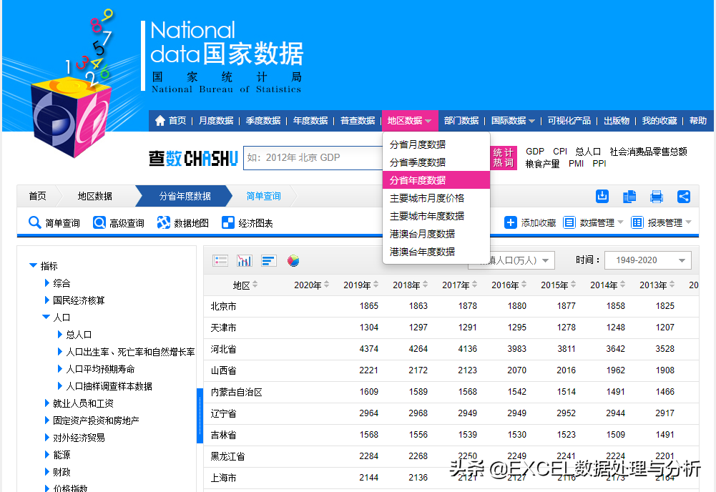Expand 人口平均预期寿命 tree node
This screenshot has width=716, height=492.
(x=60, y=369)
